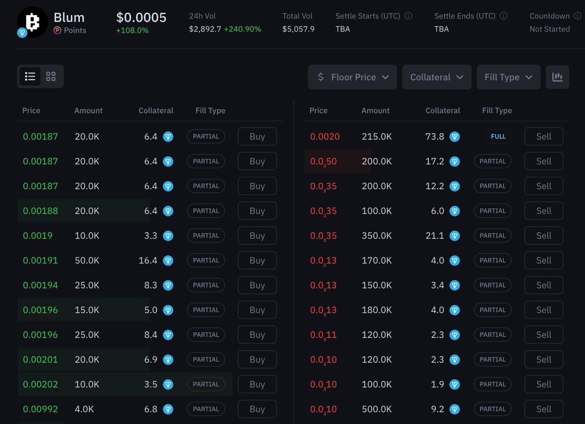585x424 pixels.
Task: Open the Floor Price dropdown
Action: point(352,77)
